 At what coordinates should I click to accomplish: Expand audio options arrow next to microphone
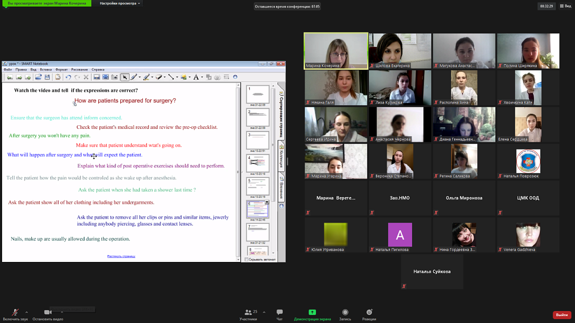tap(26, 312)
